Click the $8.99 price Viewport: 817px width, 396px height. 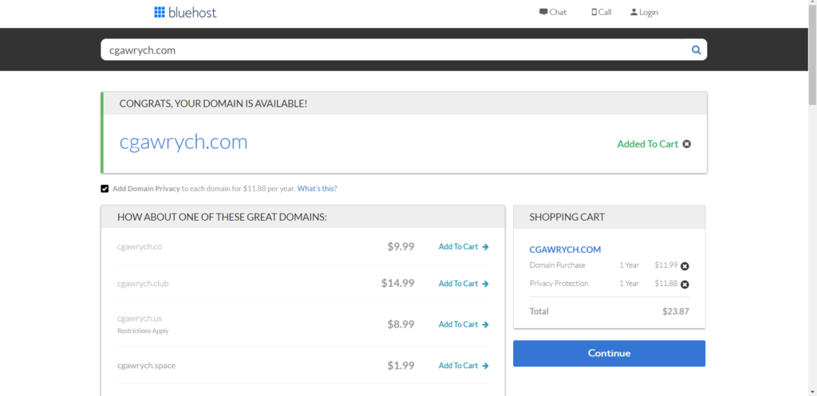pyautogui.click(x=401, y=324)
